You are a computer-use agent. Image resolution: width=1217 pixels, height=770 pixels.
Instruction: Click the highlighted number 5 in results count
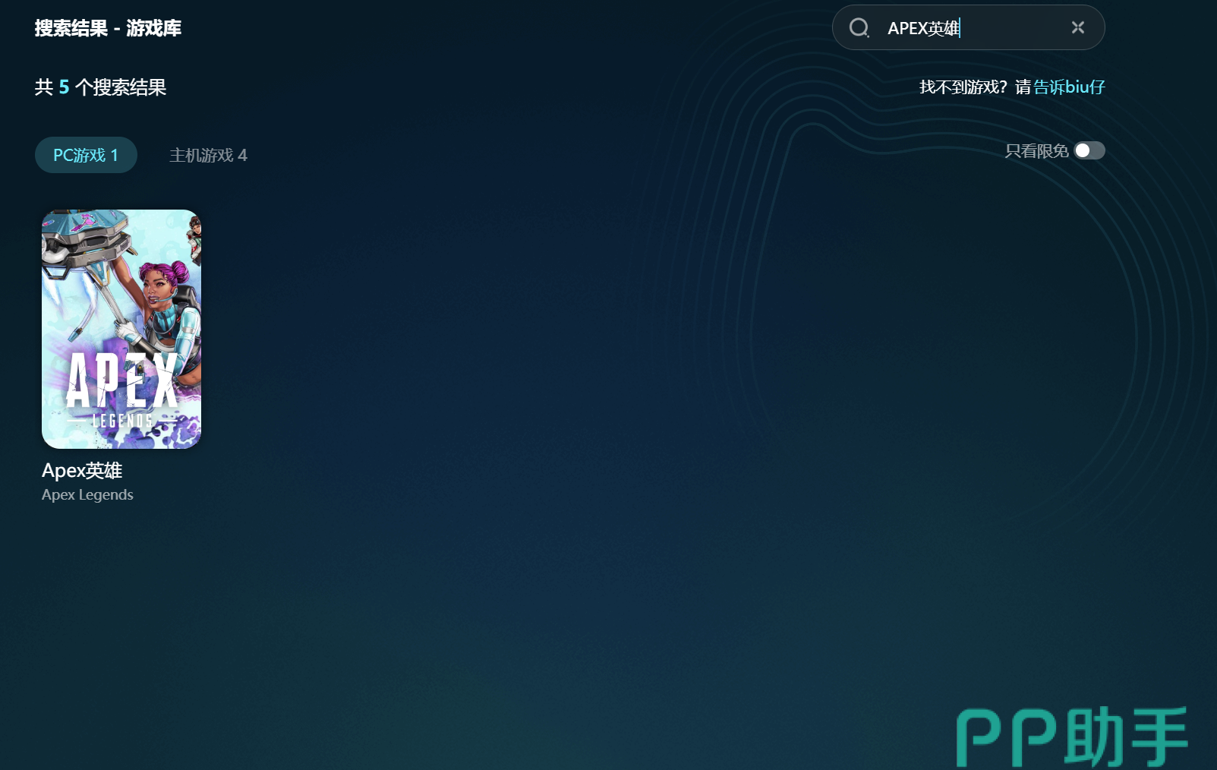click(x=64, y=87)
